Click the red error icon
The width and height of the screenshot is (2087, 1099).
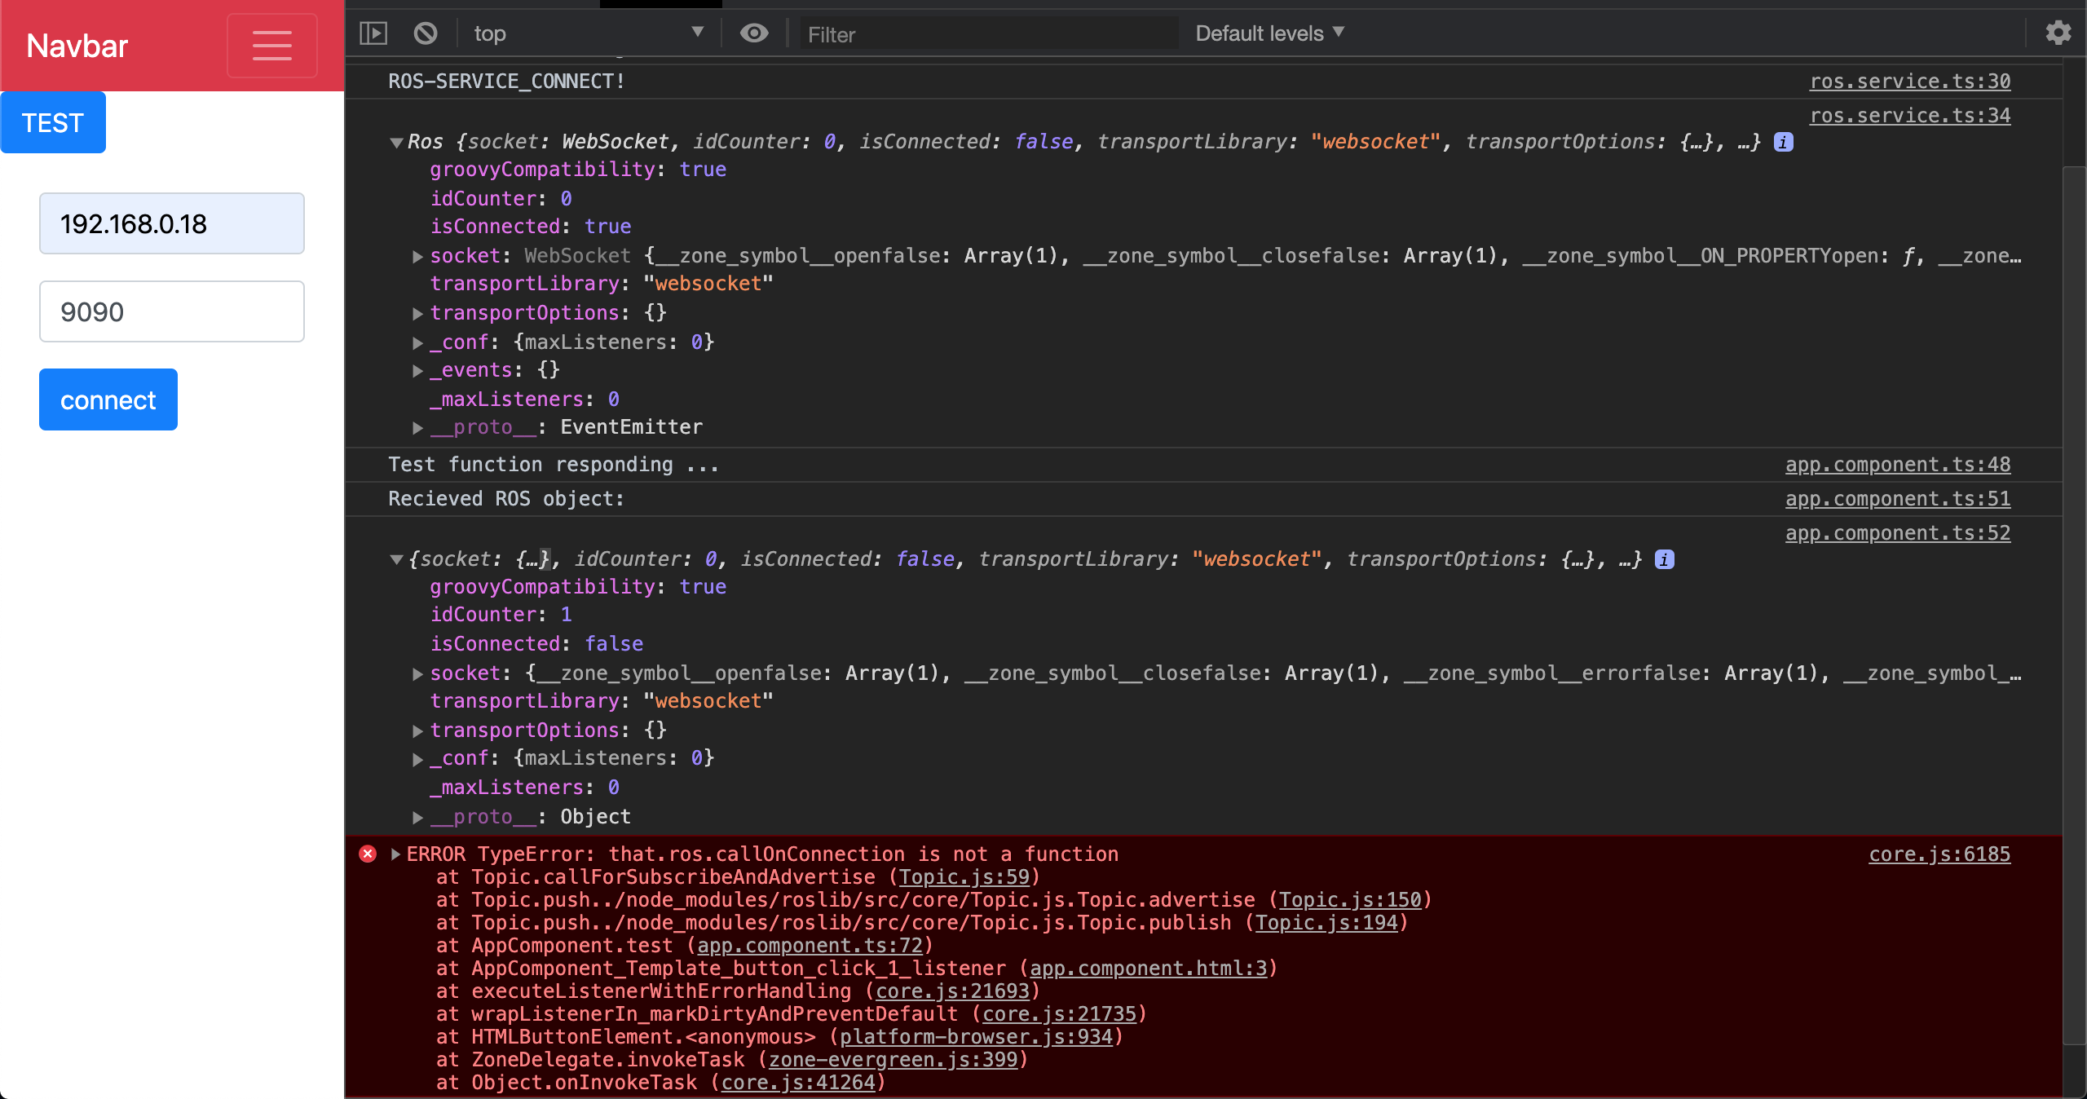pos(368,854)
